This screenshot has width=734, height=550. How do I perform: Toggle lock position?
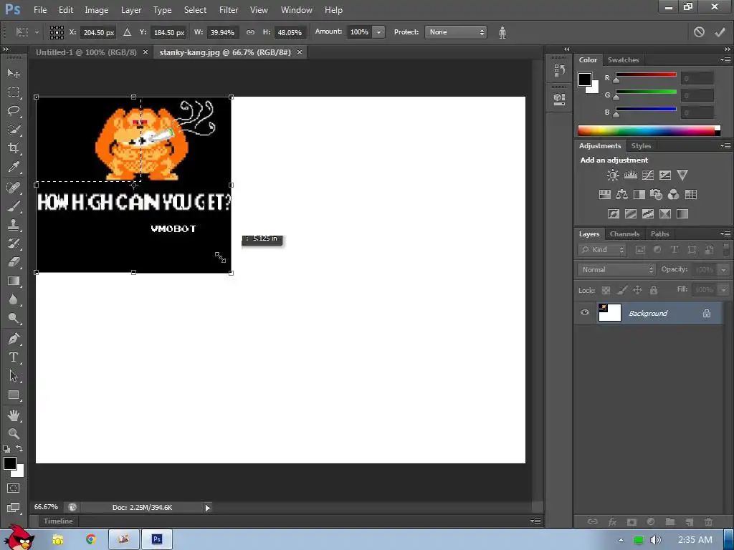(x=637, y=291)
